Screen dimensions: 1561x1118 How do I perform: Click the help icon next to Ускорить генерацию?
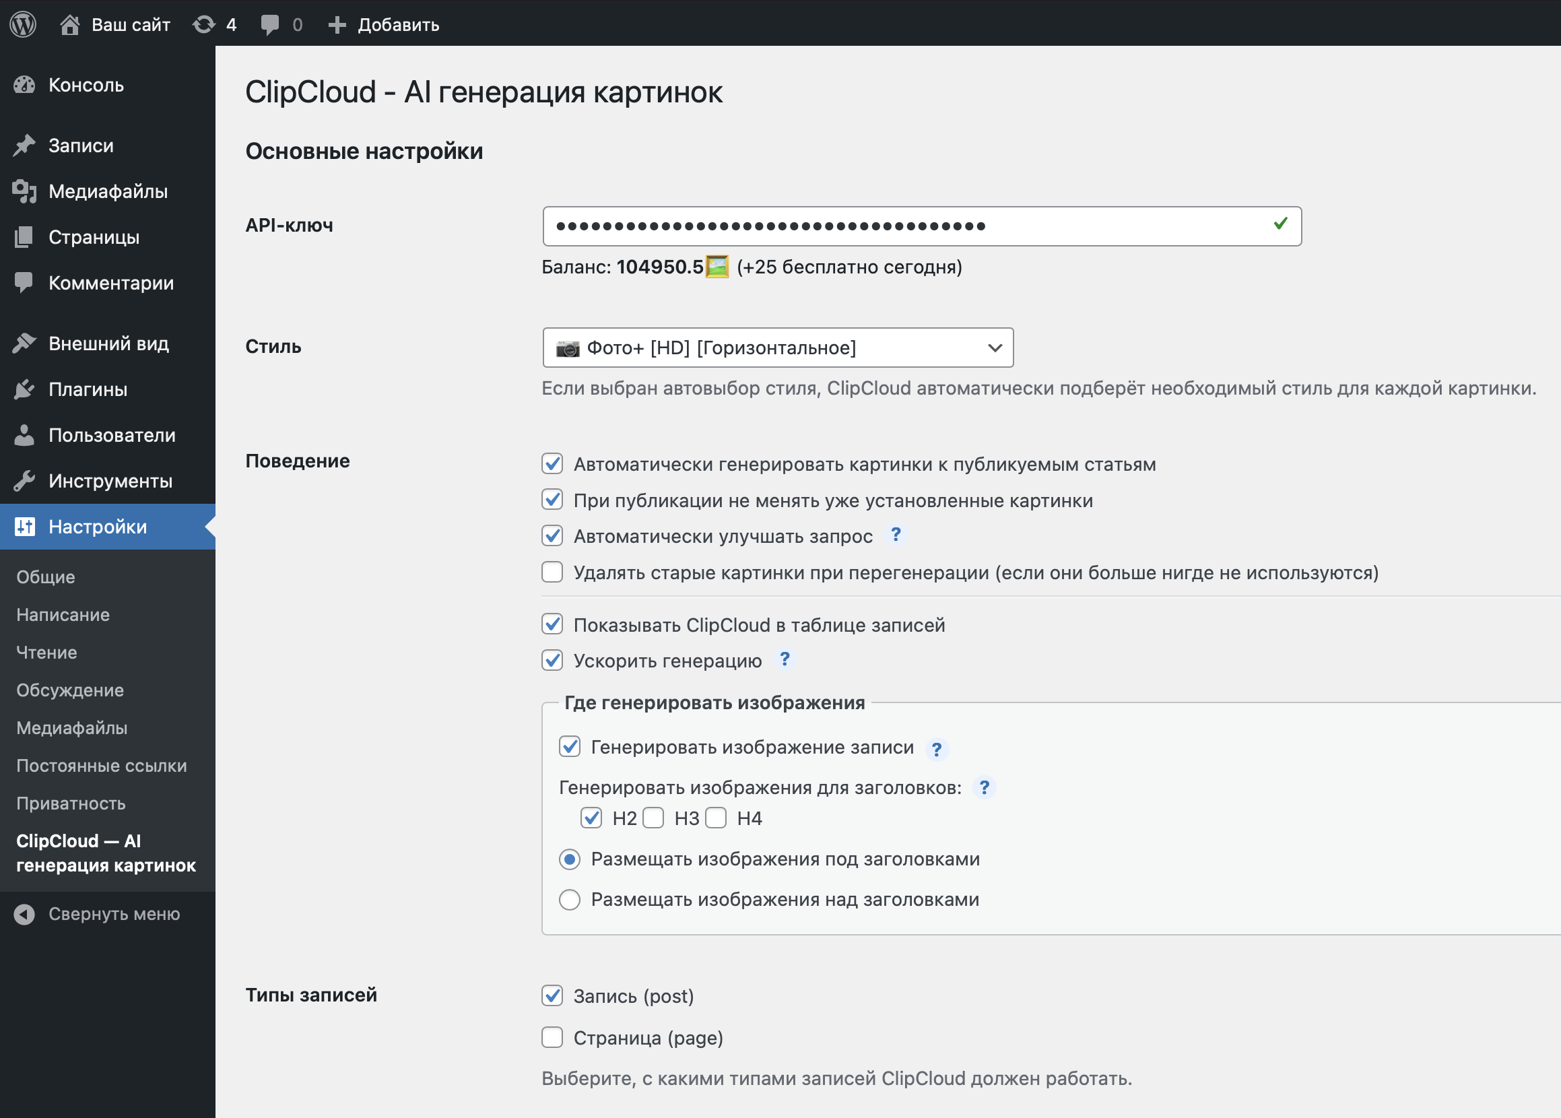coord(785,659)
